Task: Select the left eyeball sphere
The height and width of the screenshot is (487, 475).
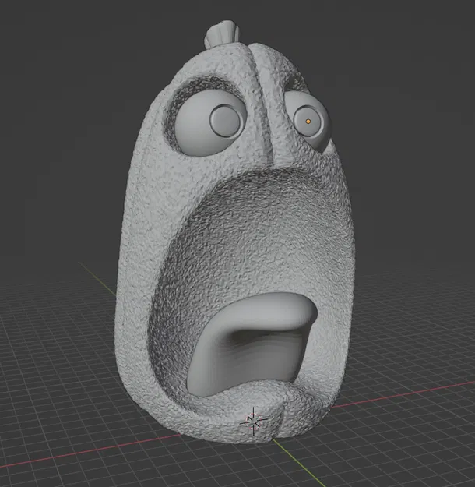Action: [211, 124]
